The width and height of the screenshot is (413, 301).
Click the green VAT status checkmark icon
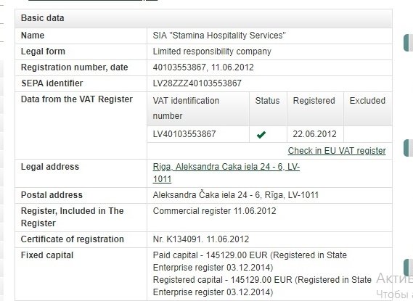tap(261, 135)
